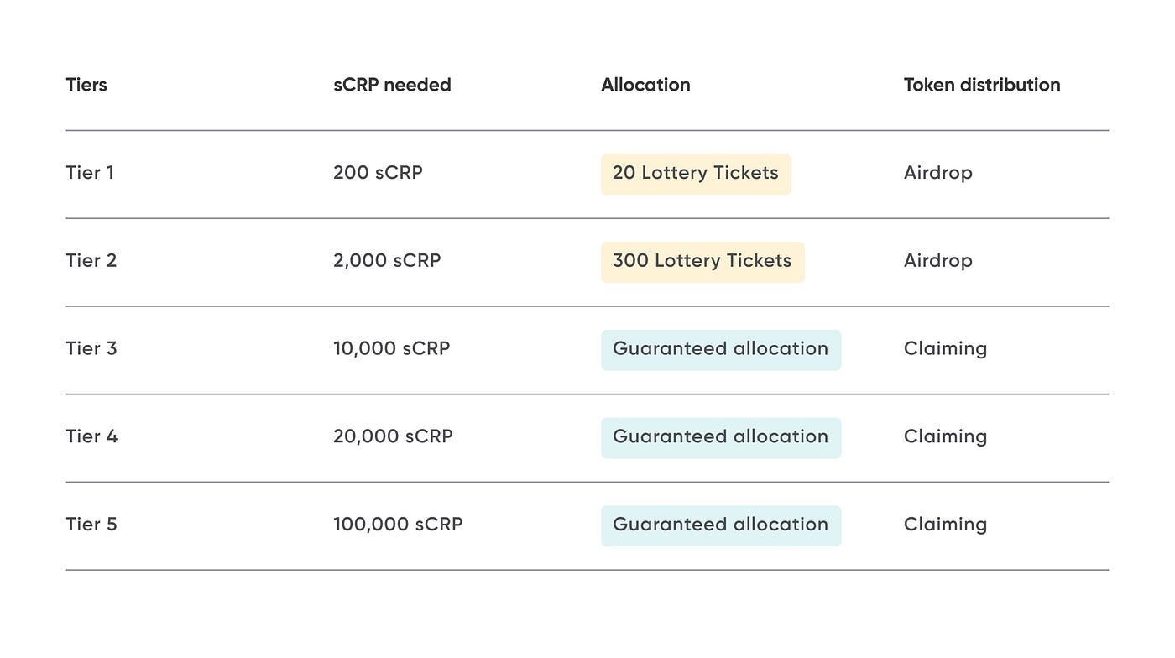
Task: Click Airdrop in the Tier 1 row
Action: 937,173
